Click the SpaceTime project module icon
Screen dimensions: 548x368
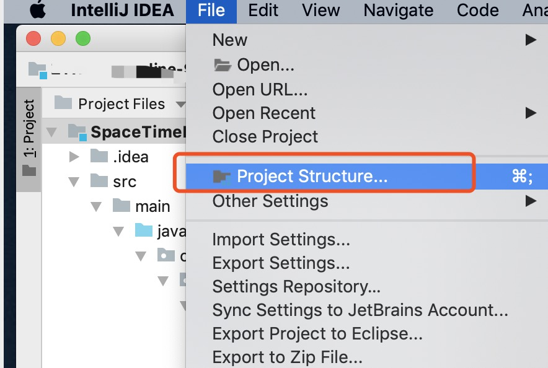point(77,131)
